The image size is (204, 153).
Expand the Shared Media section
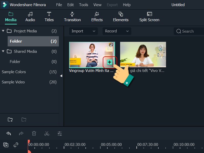tap(3, 51)
